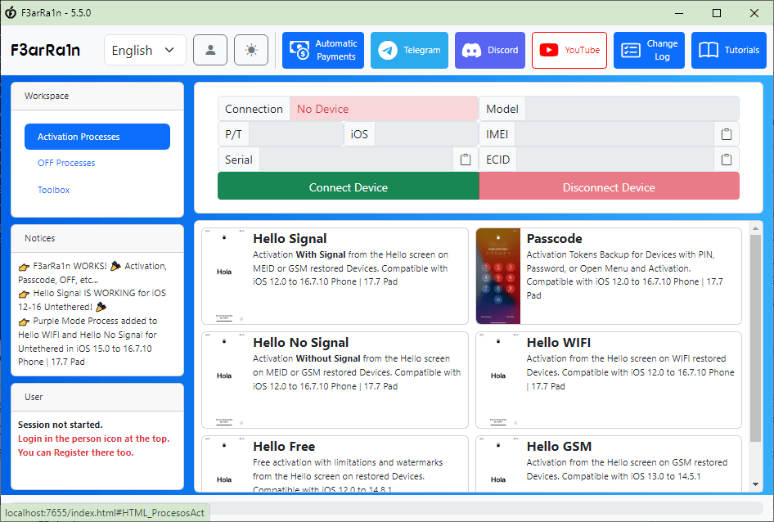The image size is (774, 522).
Task: Open the Toolbox section
Action: tap(53, 189)
